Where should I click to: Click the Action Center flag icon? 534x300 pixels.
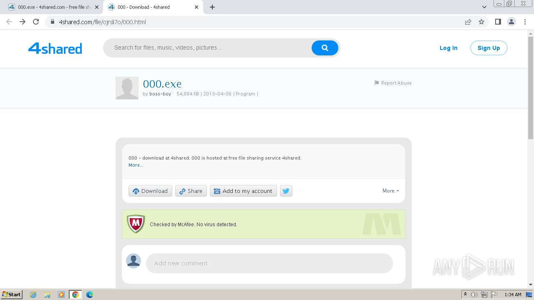494,295
